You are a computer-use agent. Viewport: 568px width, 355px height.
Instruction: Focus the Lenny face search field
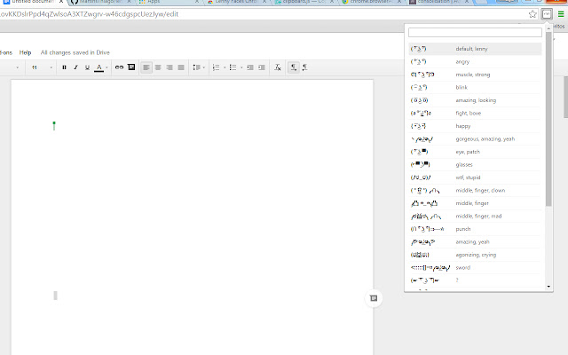(475, 32)
